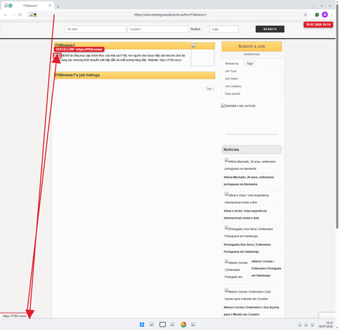Close the f168news1 tab
Screen dimensions: 339x330
pyautogui.click(x=50, y=5)
